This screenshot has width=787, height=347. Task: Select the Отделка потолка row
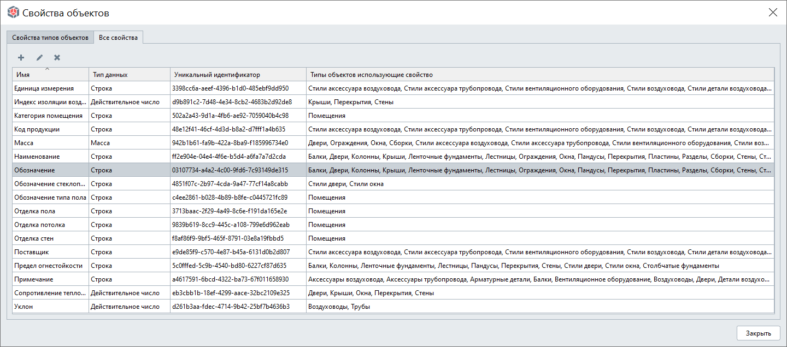393,224
